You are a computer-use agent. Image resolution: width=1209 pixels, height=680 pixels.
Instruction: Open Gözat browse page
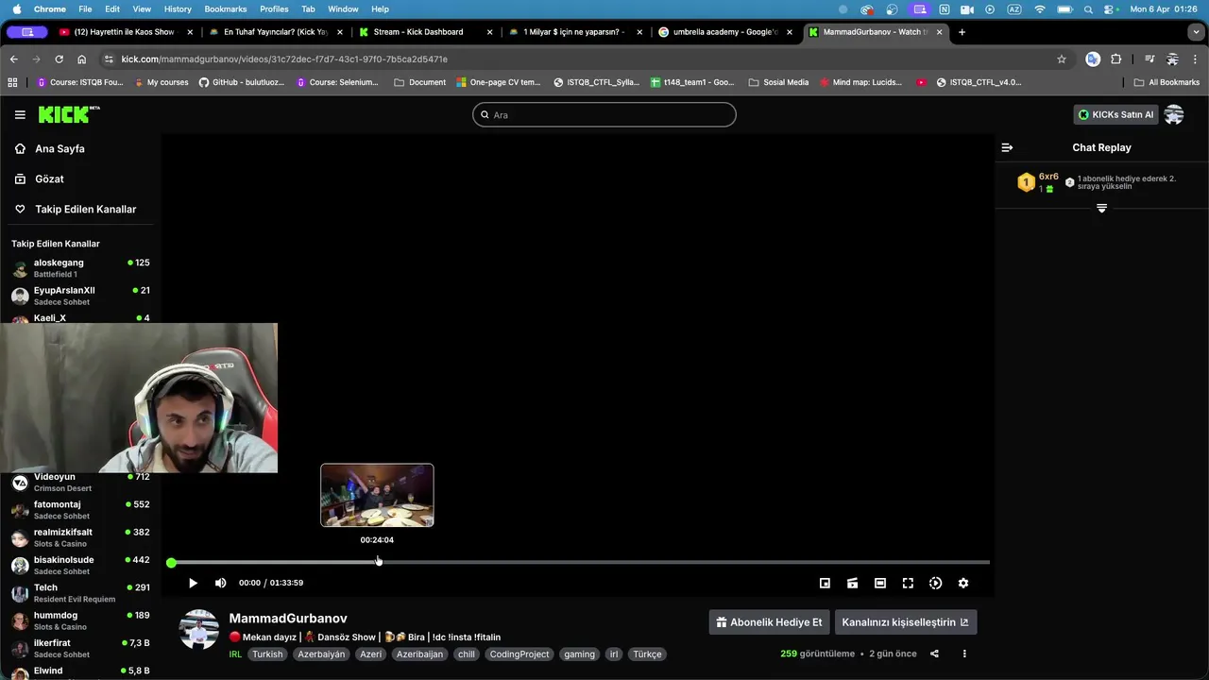pyautogui.click(x=49, y=178)
